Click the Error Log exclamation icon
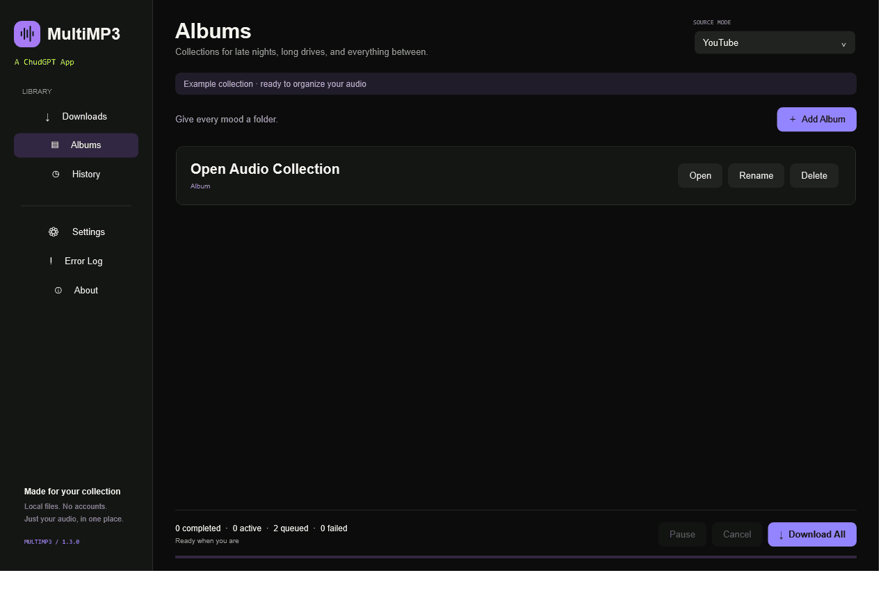The image size is (890, 598). pyautogui.click(x=51, y=261)
